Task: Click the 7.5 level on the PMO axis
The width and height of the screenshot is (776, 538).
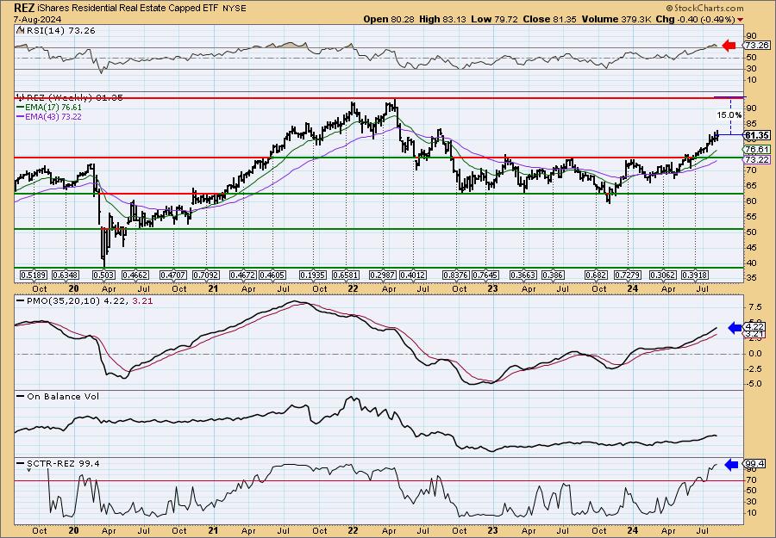Action: click(x=755, y=307)
